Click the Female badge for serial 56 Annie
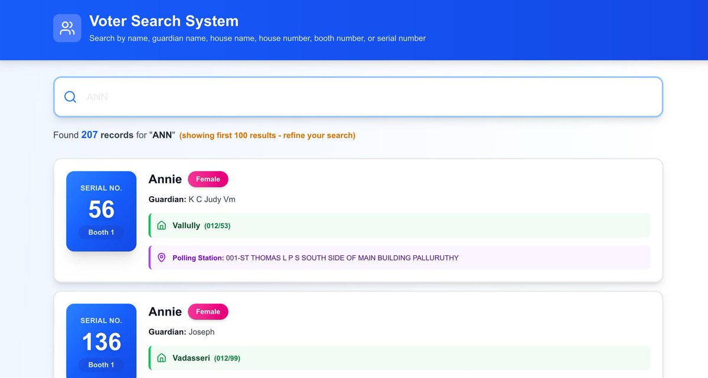The height and width of the screenshot is (378, 708). 208,179
